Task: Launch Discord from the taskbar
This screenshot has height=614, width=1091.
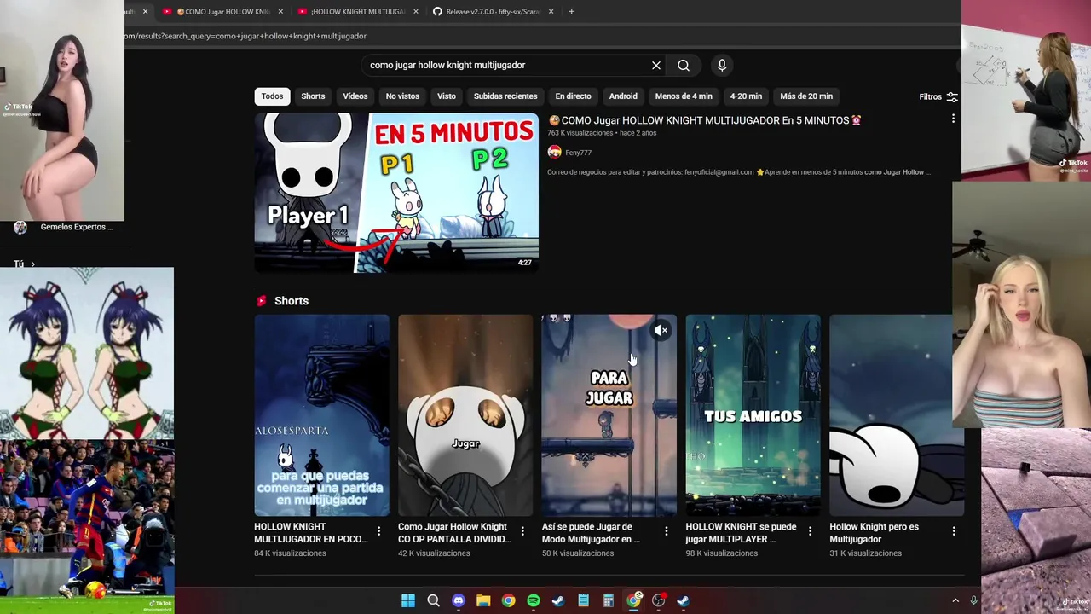Action: point(459,600)
